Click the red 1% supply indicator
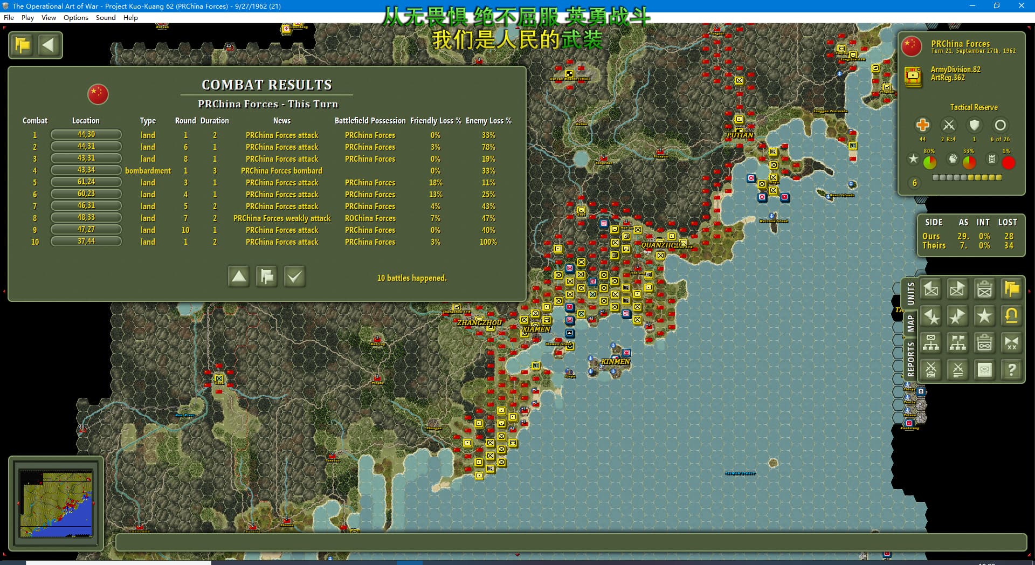 coord(1008,162)
